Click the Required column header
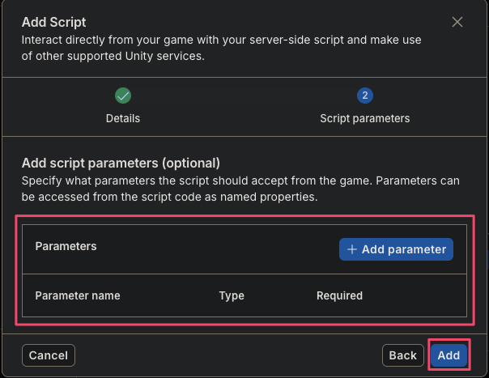Image resolution: width=489 pixels, height=378 pixels. (339, 295)
